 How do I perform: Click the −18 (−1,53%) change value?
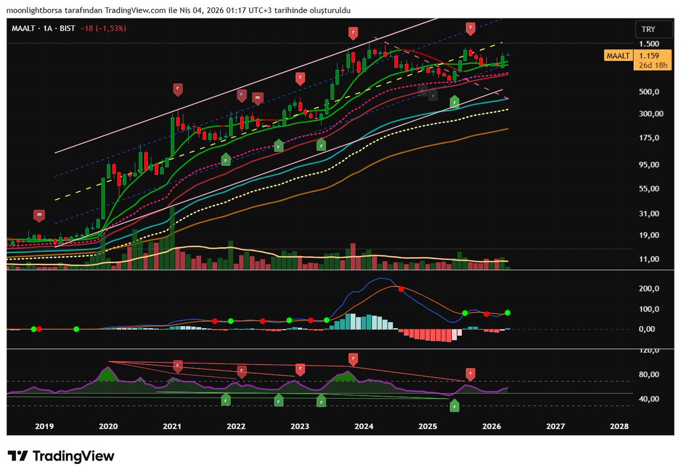click(103, 28)
